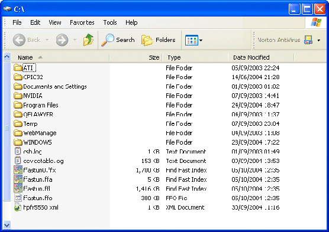Screen dimensions: 329x232
Task: Maximize the C:\ window
Action: point(307,9)
